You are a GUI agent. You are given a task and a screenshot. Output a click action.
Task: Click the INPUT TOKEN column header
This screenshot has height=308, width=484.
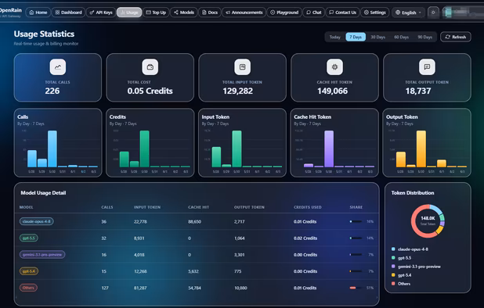147,207
